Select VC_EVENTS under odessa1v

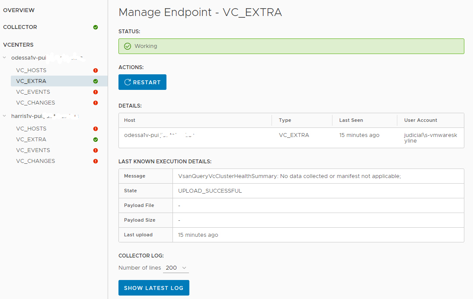click(32, 92)
